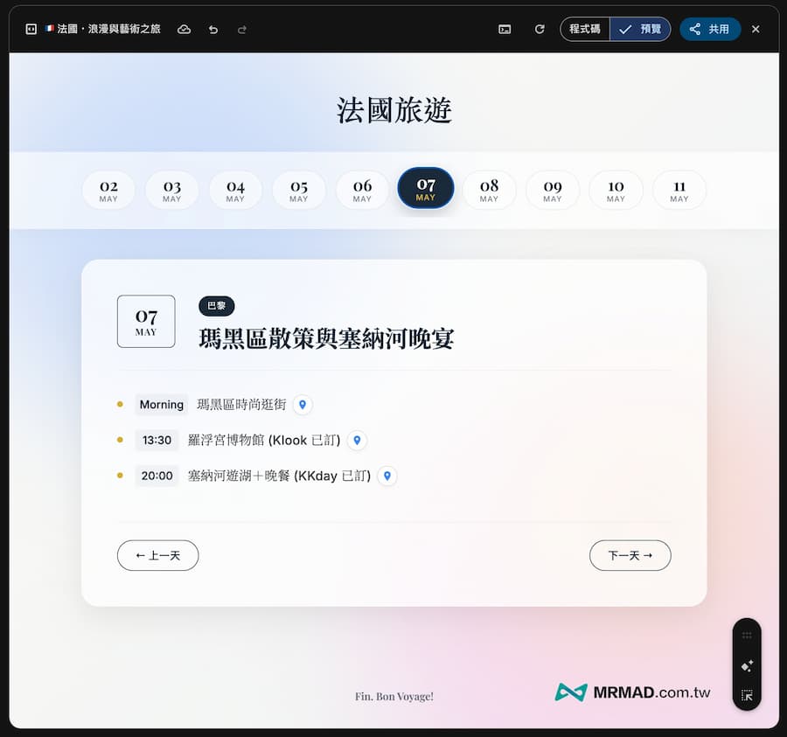Screen dimensions: 787x737
Task: Open the map pin beside 瑪黑區時尚逛街
Action: pos(302,404)
